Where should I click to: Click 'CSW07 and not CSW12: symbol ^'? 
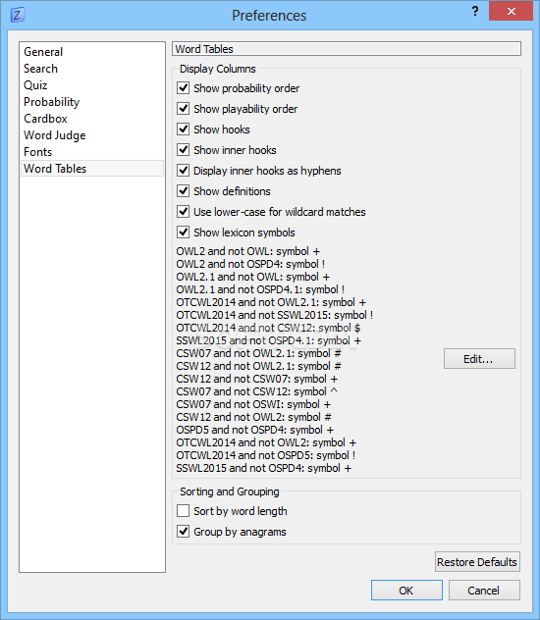point(257,391)
